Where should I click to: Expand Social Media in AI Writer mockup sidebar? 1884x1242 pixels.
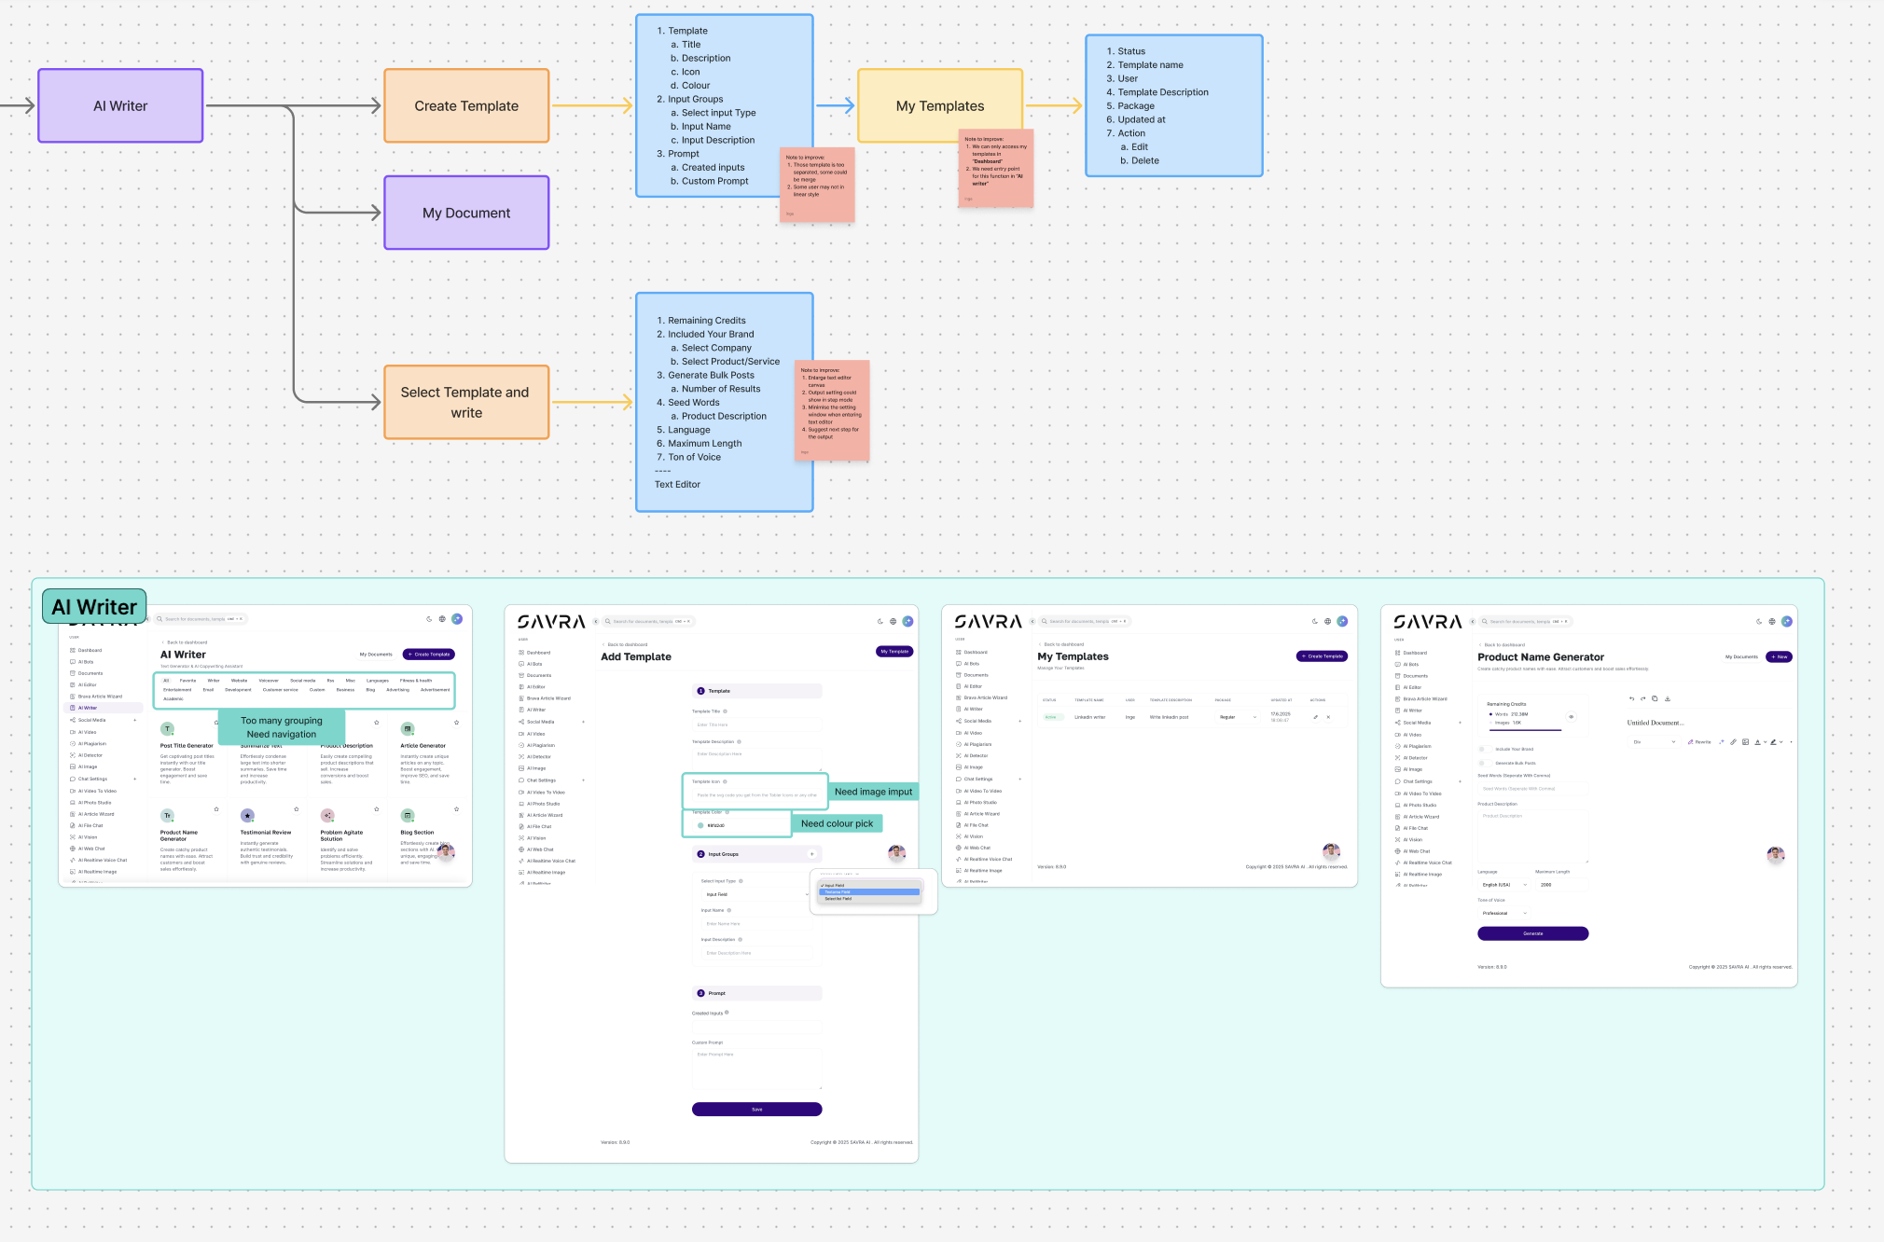click(x=135, y=720)
